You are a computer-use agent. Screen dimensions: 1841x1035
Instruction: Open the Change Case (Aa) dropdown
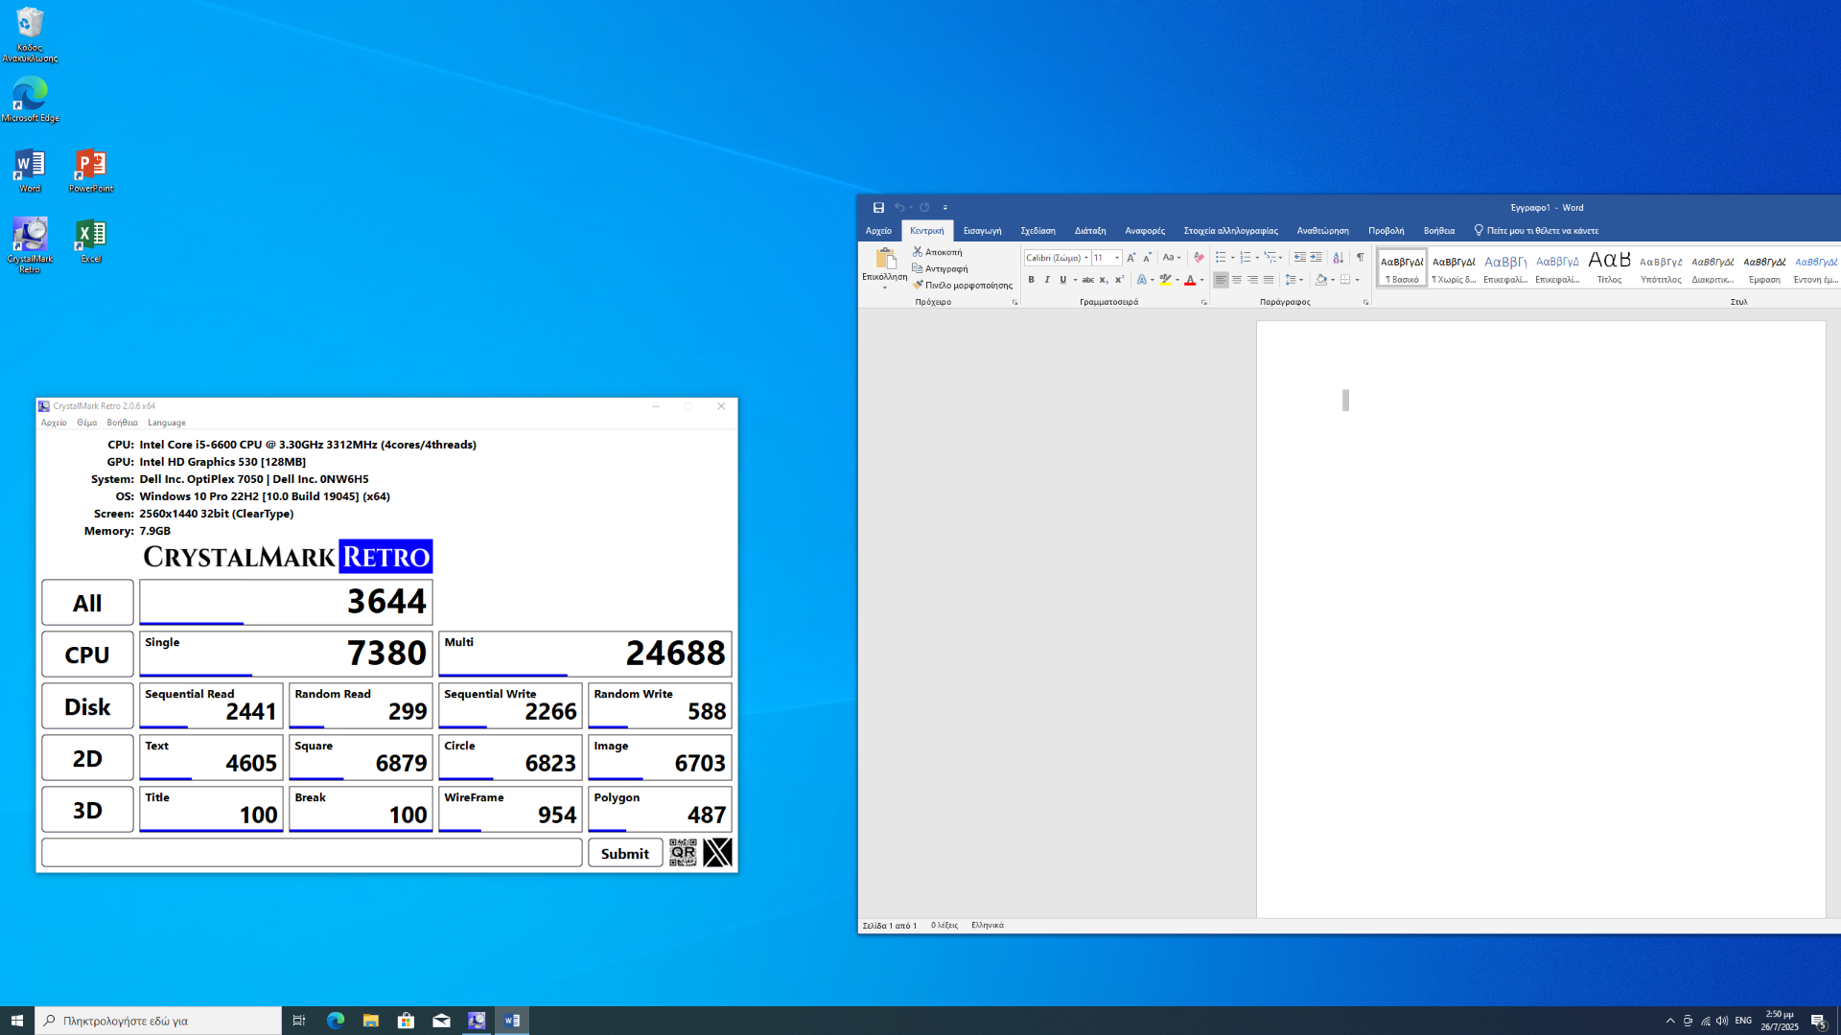click(1172, 258)
